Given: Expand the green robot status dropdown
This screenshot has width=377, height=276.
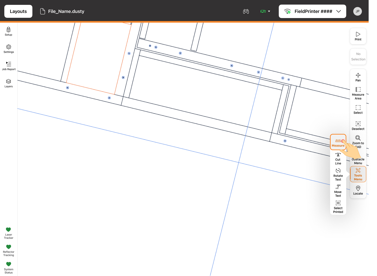Looking at the screenshot, I should point(265,11).
